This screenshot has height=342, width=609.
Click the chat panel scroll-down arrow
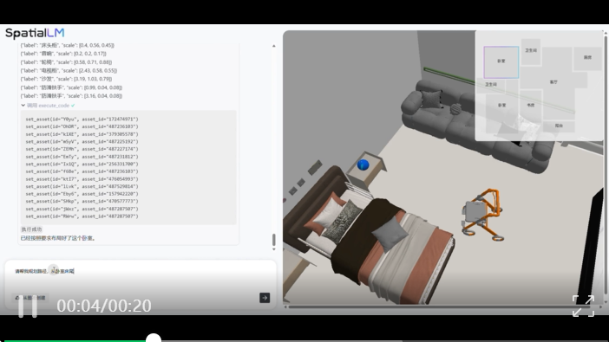point(274,249)
